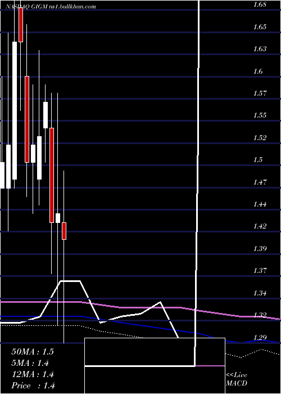Click the 1.5 price axis label

[259, 160]
